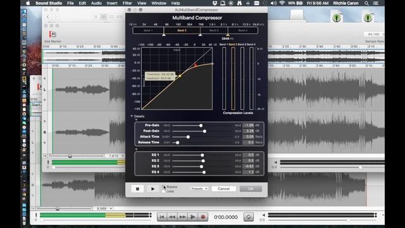This screenshot has height=228, width=405.
Task: Select the Band 2 tab
Action: coord(182,30)
